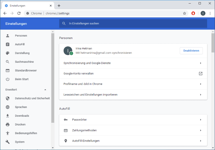This screenshot has height=150, width=215.
Task: Click Irina Hetman's profile avatar
Action: tap(68, 51)
